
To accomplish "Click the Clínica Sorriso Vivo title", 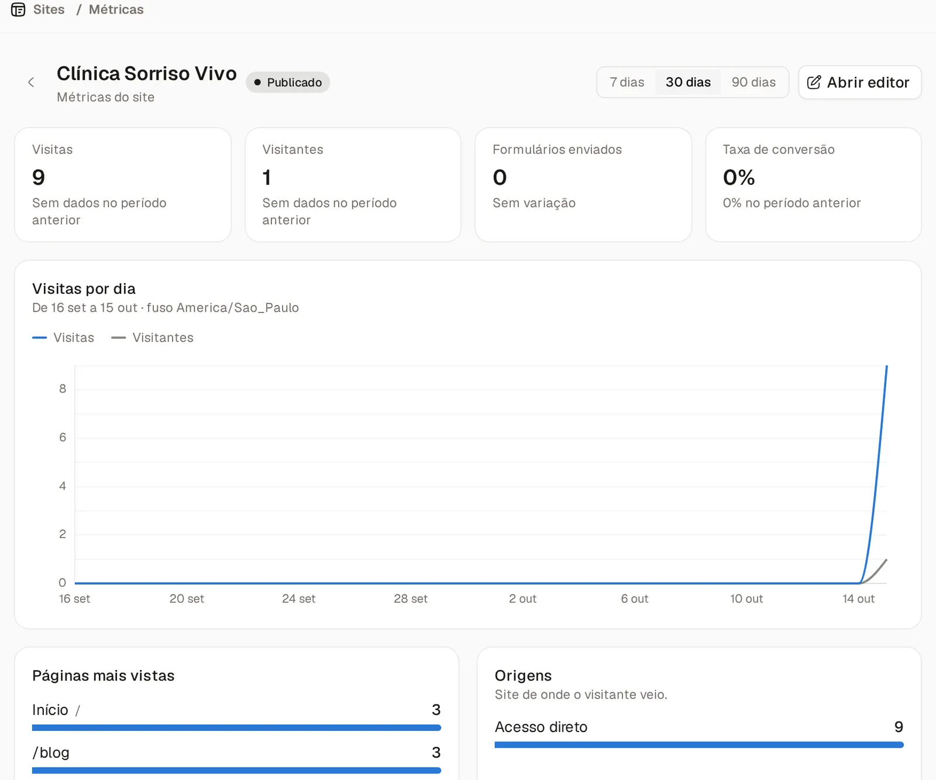I will pos(147,74).
